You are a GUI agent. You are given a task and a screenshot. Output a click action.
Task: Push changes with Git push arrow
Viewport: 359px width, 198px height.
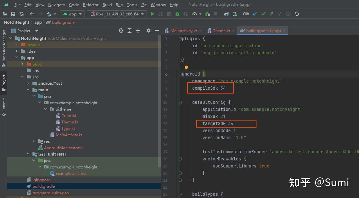pyautogui.click(x=272, y=14)
